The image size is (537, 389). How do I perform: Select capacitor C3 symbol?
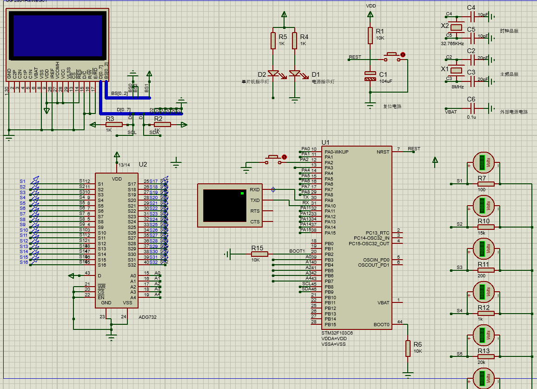pyautogui.click(x=473, y=81)
